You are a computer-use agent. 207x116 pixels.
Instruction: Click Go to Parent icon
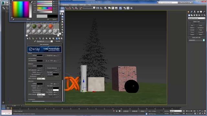coord(59,39)
